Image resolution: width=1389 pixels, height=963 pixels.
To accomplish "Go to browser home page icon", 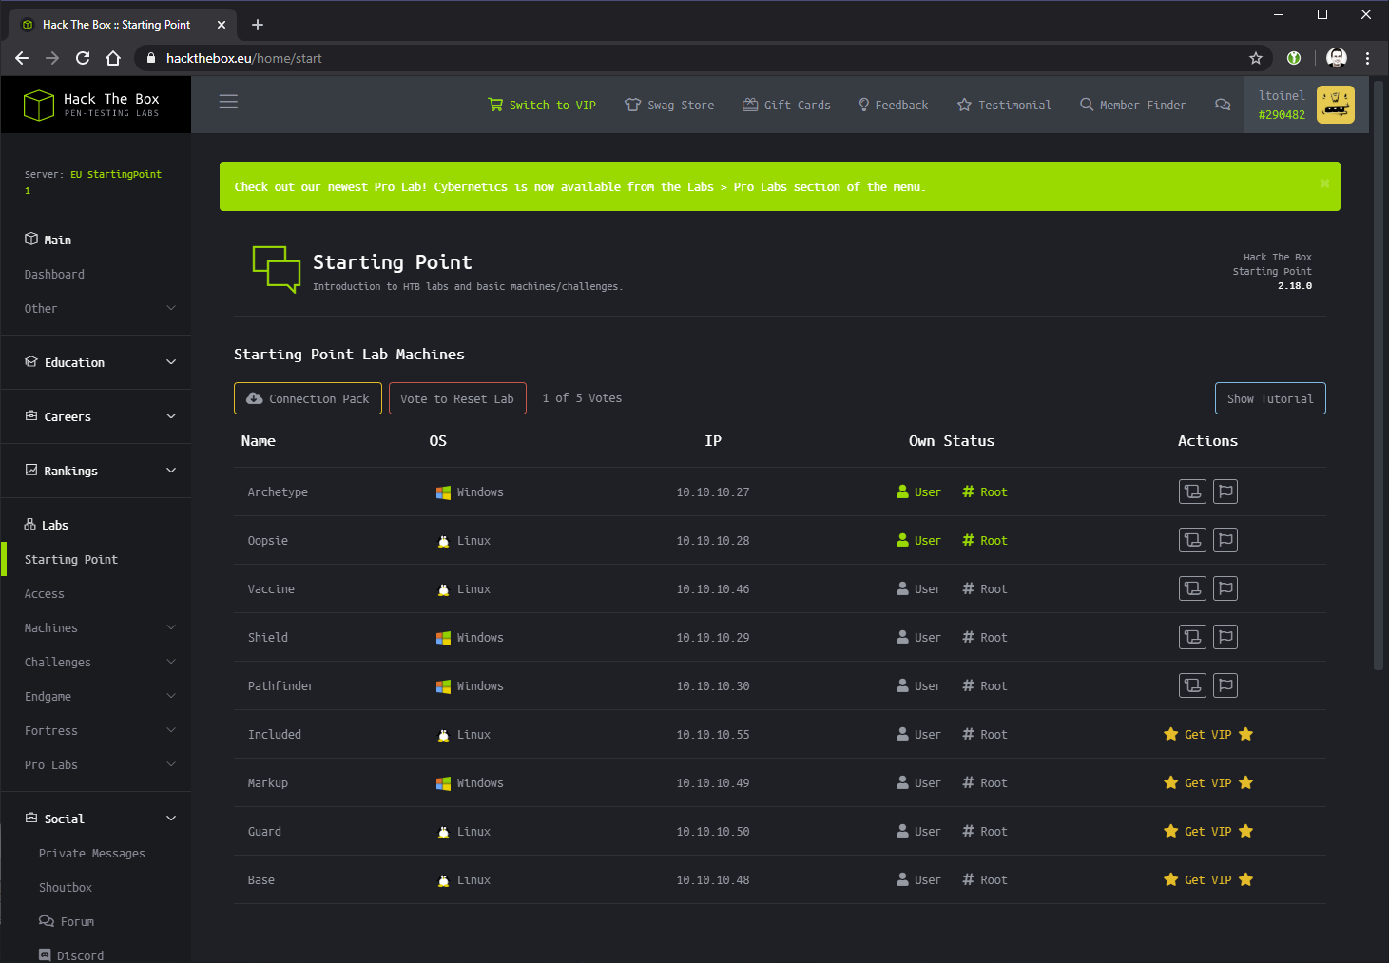I will coord(113,58).
